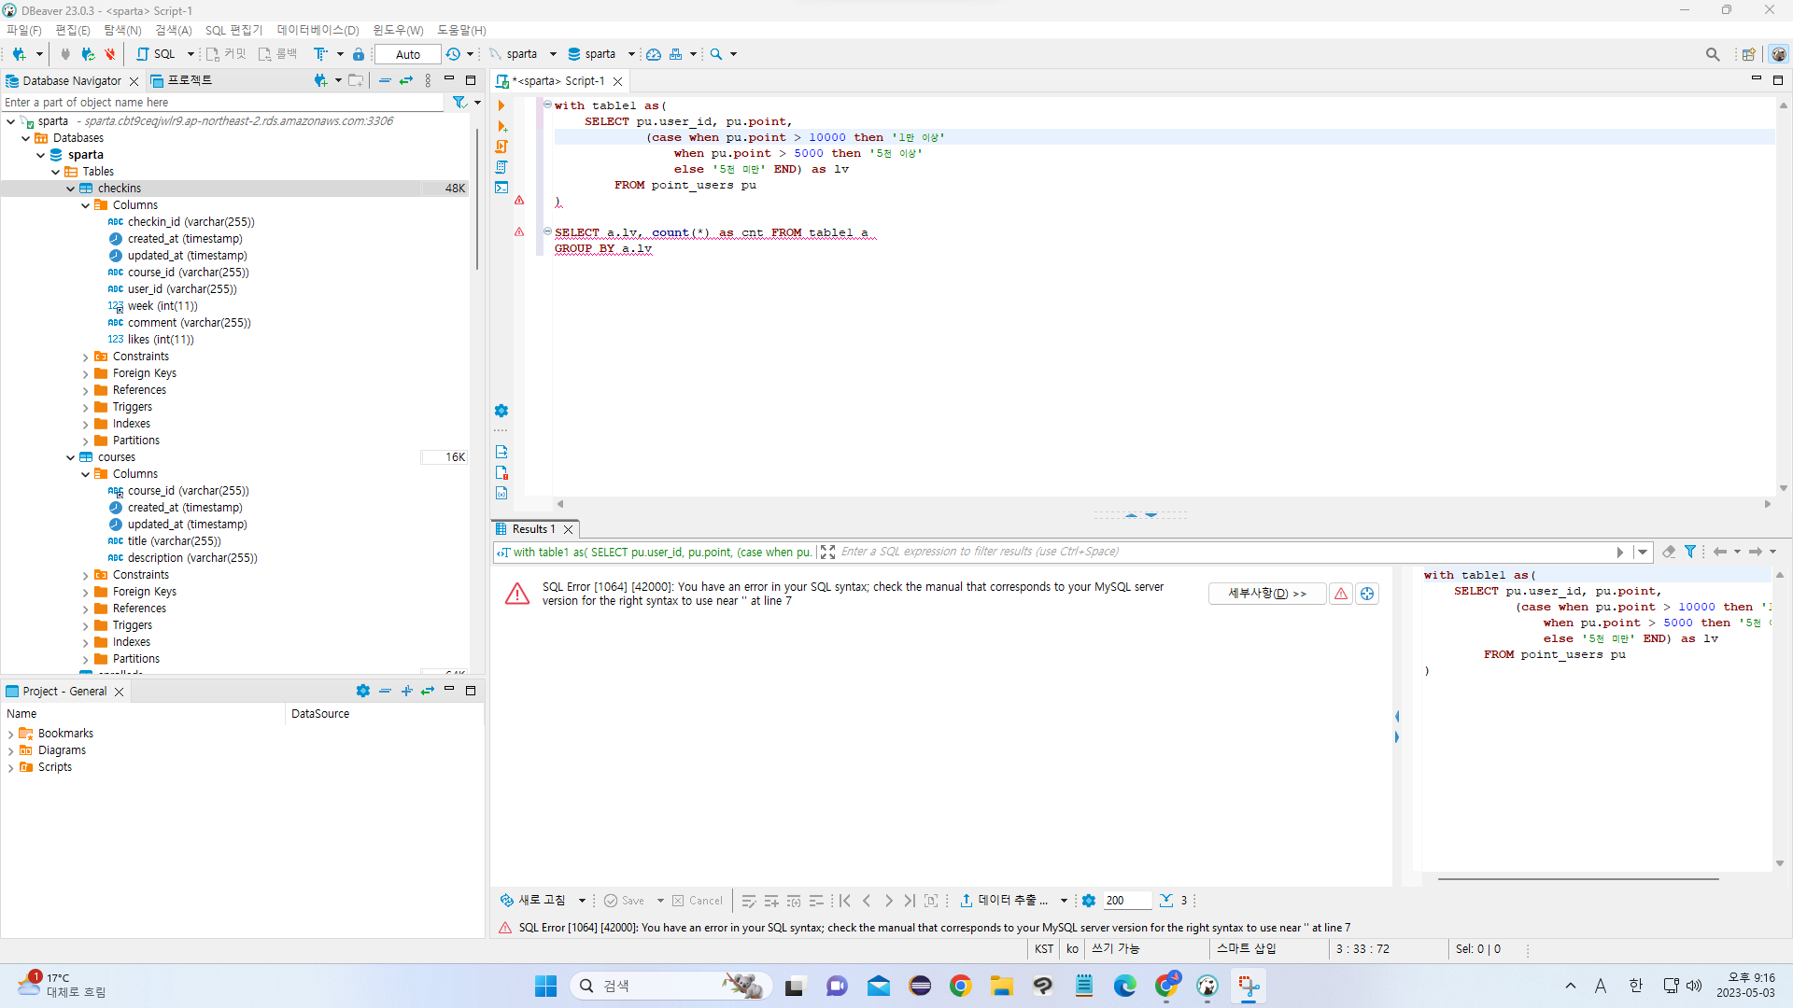This screenshot has height=1008, width=1793.
Task: Click the Windows Start button
Action: [546, 986]
